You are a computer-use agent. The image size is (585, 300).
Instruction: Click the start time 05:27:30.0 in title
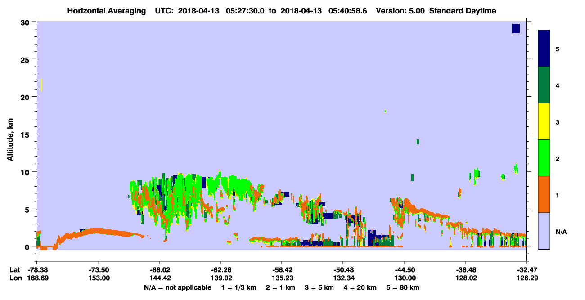pos(245,11)
